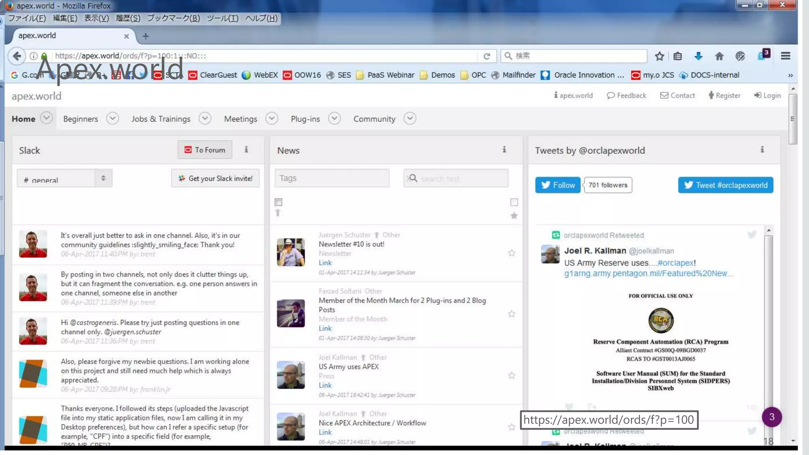Click the pin filter icon in News
Image resolution: width=809 pixels, height=455 pixels.
pos(278,213)
